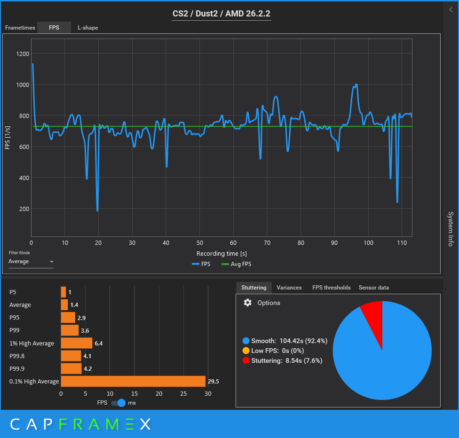Image resolution: width=459 pixels, height=438 pixels.
Task: Switch to the Variances tab
Action: coord(289,288)
